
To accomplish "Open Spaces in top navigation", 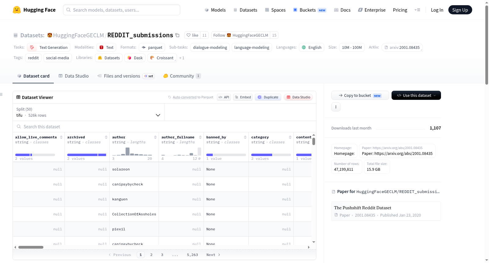I will [x=275, y=10].
